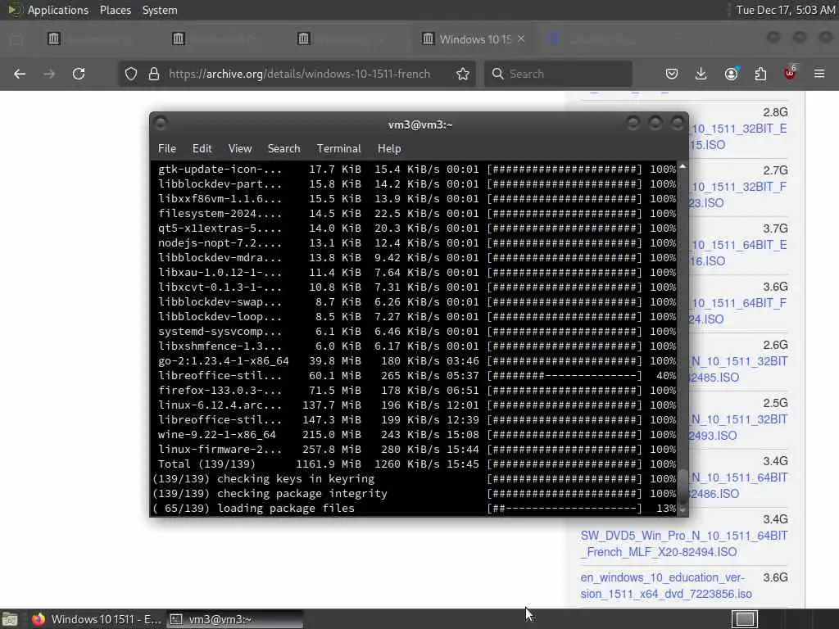Close the Windows 10 15 tab
The image size is (839, 629).
point(520,39)
